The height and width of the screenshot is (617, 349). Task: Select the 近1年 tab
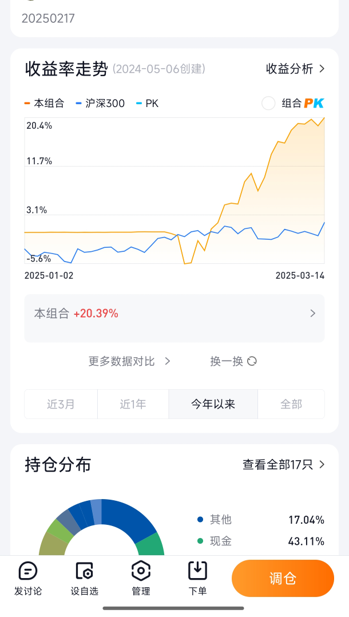click(133, 404)
